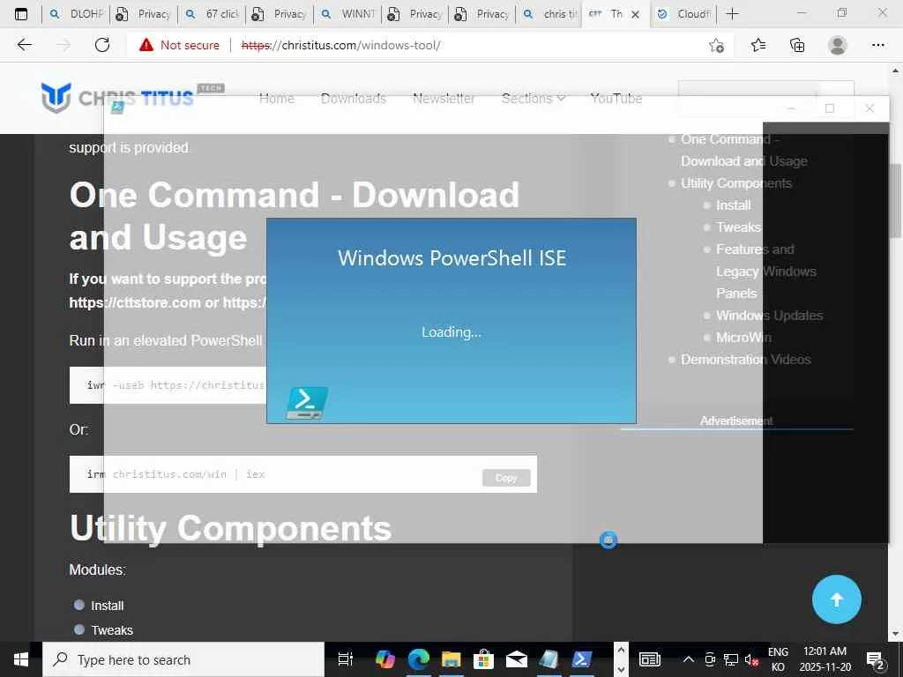Click the Windows taskbar search box

point(183,659)
